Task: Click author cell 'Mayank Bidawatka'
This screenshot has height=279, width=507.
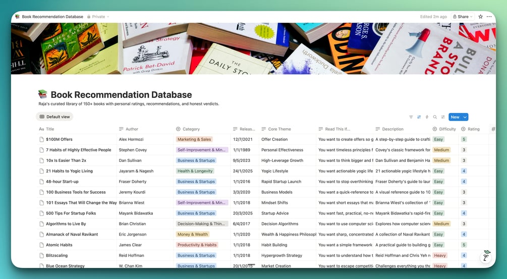Action: click(136, 213)
